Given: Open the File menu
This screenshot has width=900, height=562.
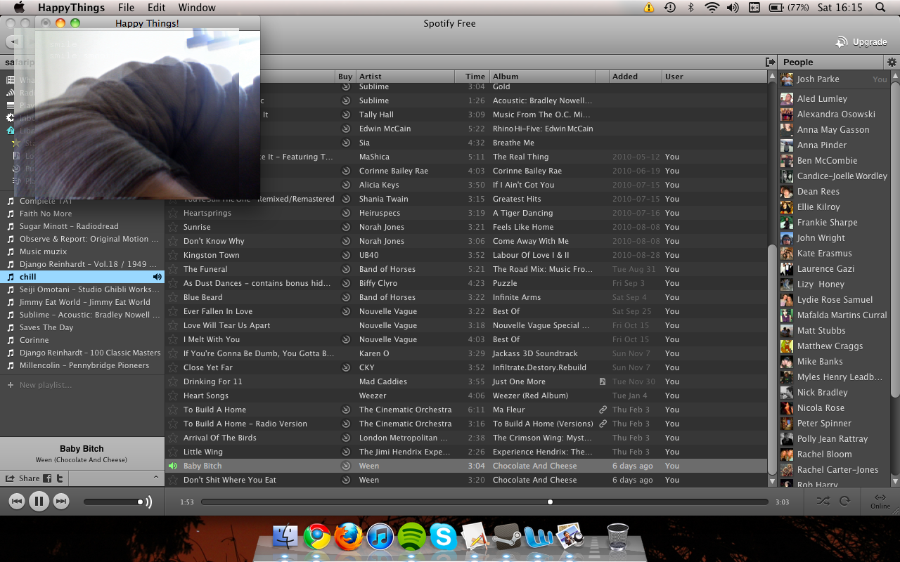Looking at the screenshot, I should [126, 8].
